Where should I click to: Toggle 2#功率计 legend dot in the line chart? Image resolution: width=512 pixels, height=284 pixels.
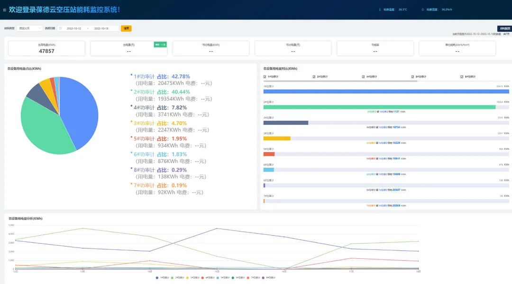point(173,277)
